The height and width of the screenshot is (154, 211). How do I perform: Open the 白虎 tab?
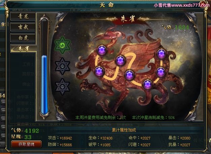pyautogui.click(x=23, y=38)
